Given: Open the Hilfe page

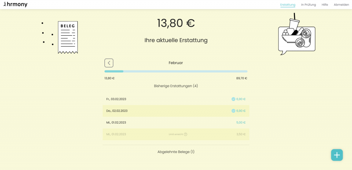Looking at the screenshot, I should (x=324, y=5).
